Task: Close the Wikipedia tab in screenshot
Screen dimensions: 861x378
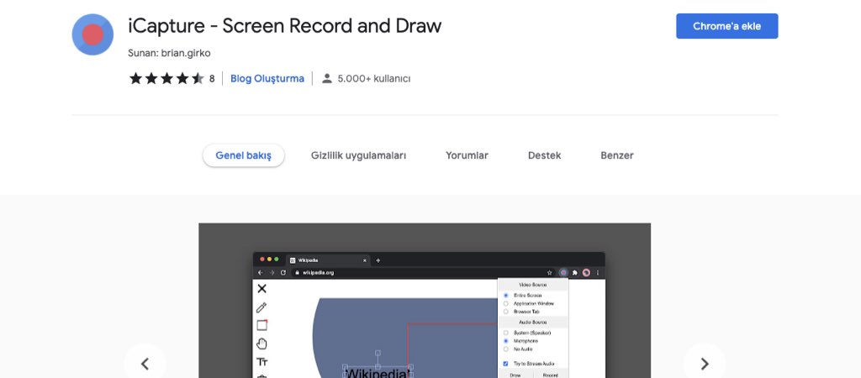Action: [x=365, y=260]
